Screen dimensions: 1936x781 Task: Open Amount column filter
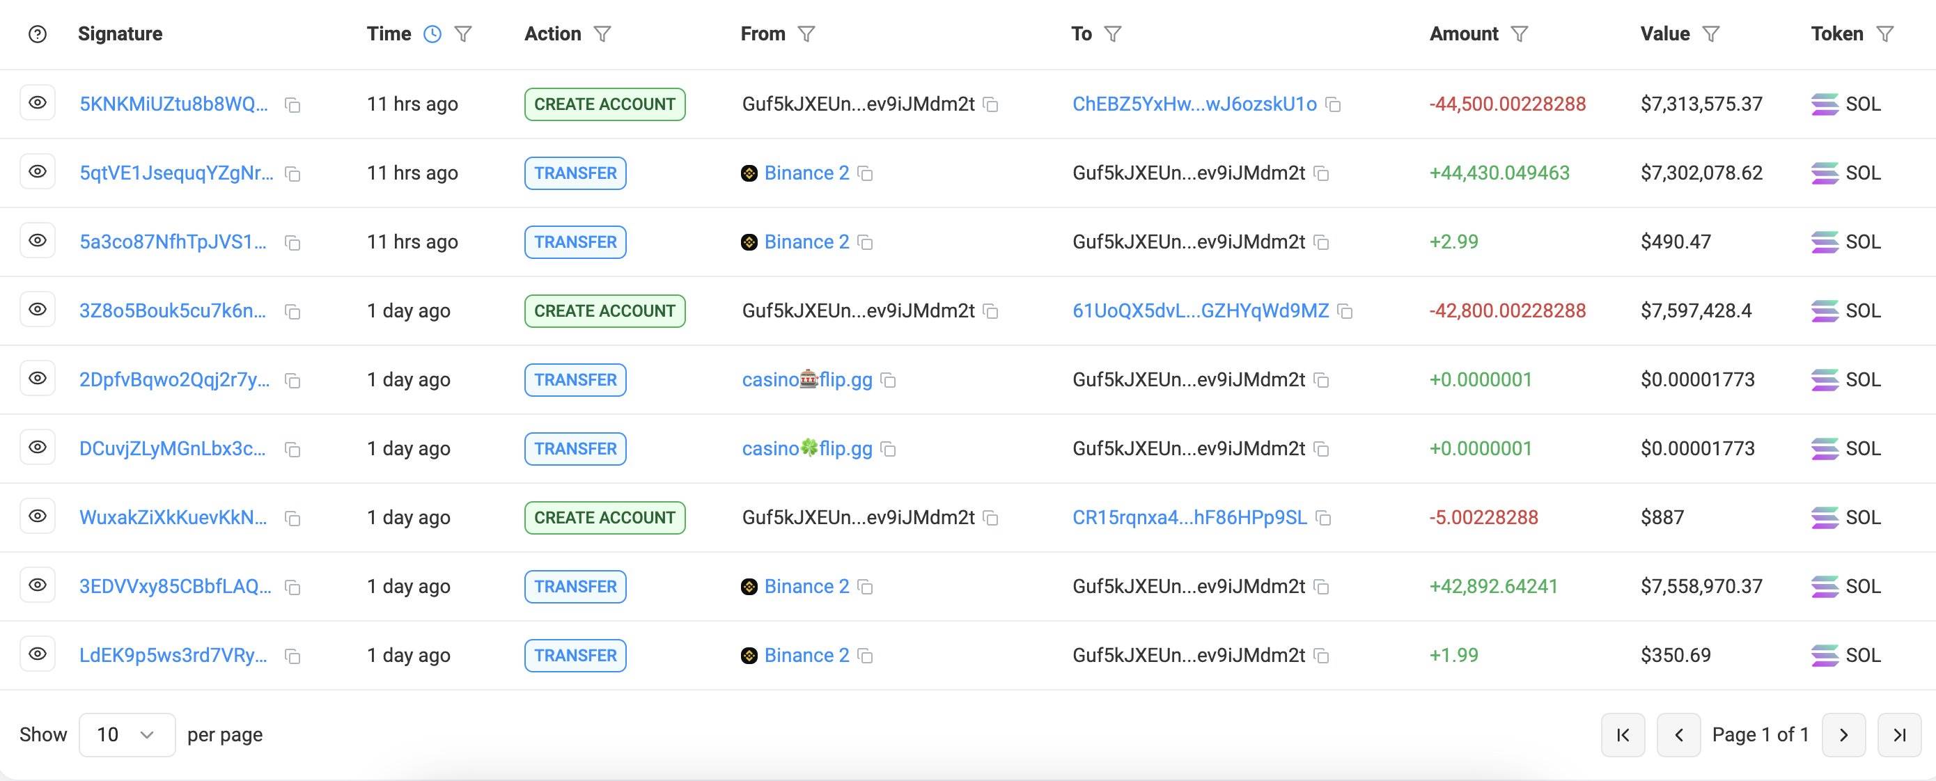[x=1519, y=34]
